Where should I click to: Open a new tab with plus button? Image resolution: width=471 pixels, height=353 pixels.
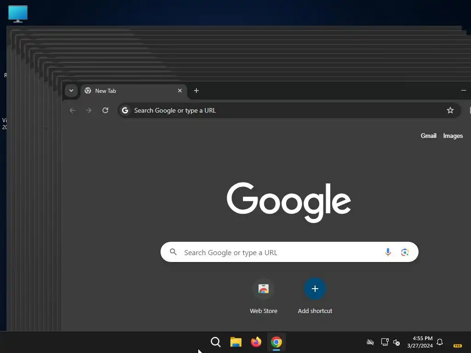[196, 91]
